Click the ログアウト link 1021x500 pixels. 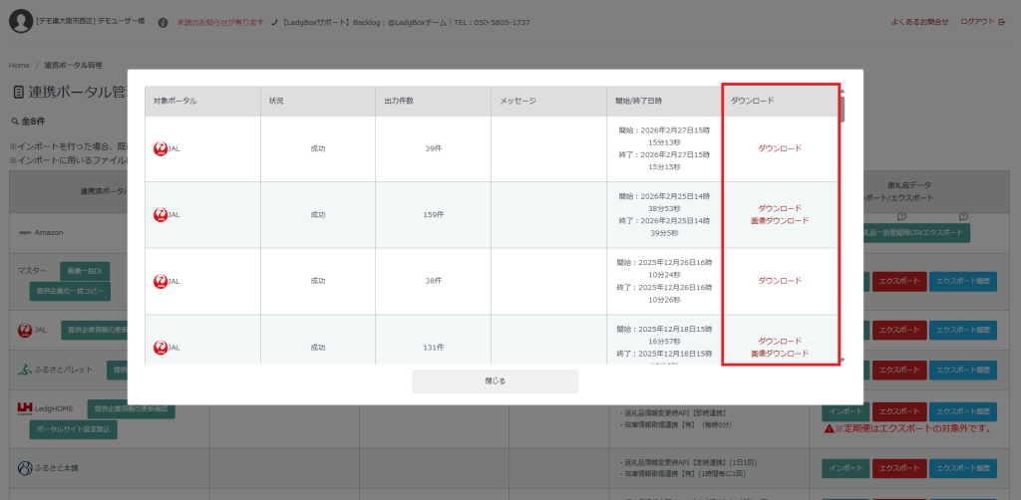976,22
